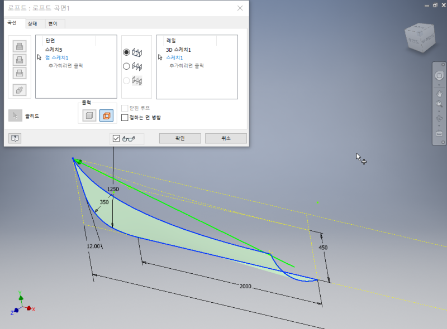Select the Intersect (third) operation icon

(x=20, y=73)
